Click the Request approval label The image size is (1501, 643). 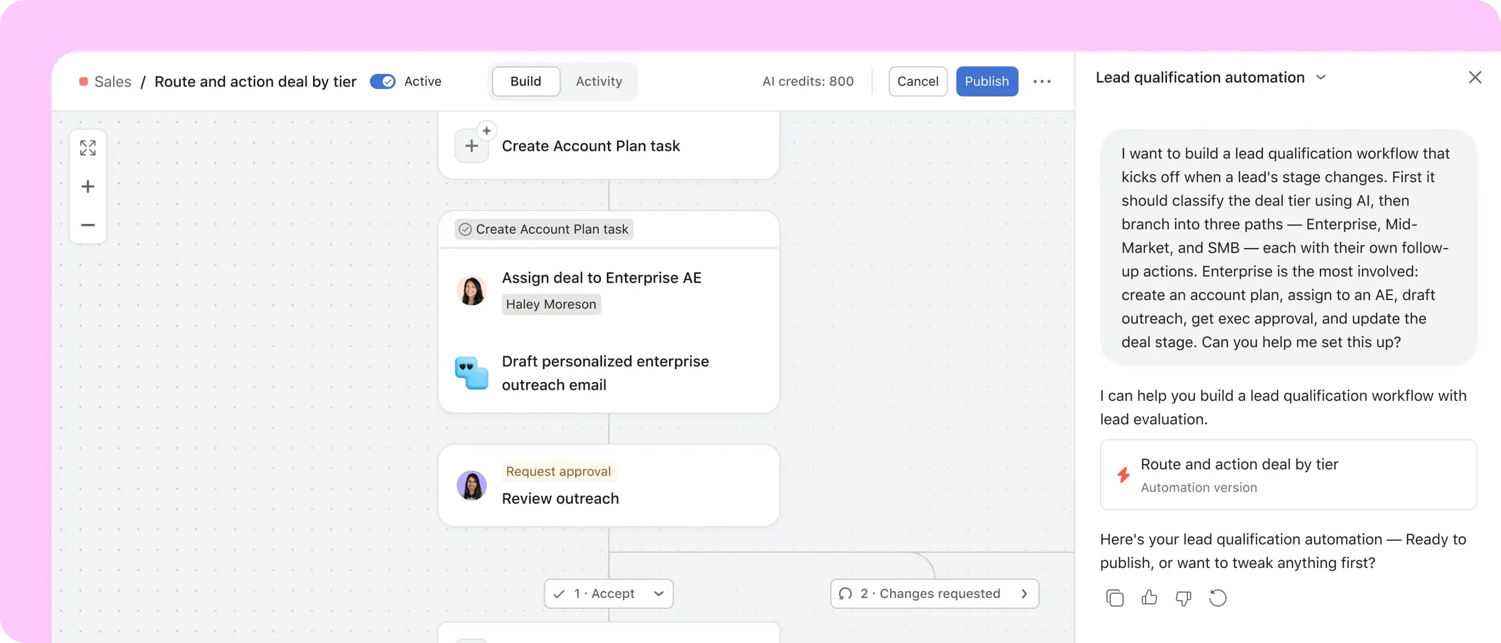click(x=558, y=471)
